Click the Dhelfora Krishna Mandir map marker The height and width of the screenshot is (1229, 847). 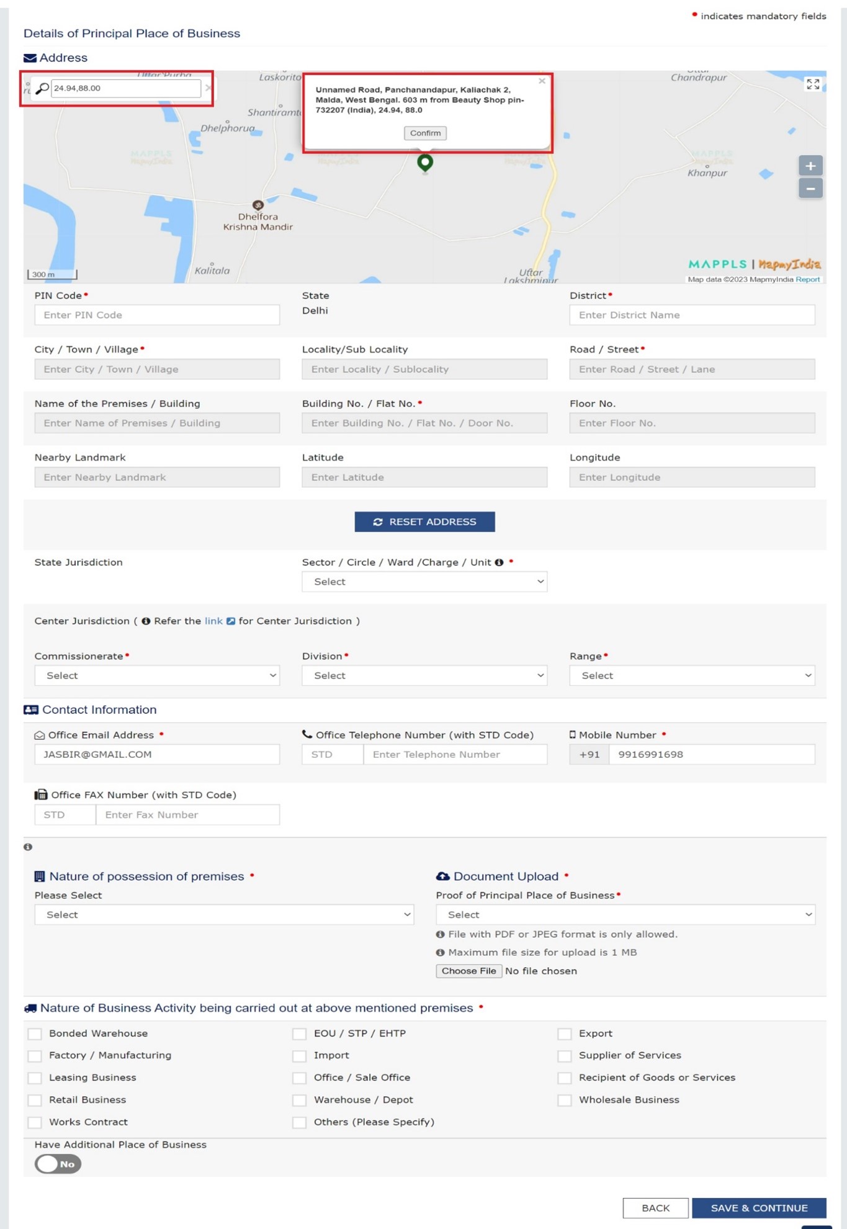coord(258,205)
